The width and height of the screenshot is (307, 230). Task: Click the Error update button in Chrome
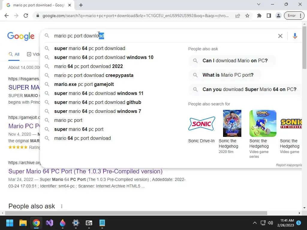pyautogui.click(x=294, y=16)
